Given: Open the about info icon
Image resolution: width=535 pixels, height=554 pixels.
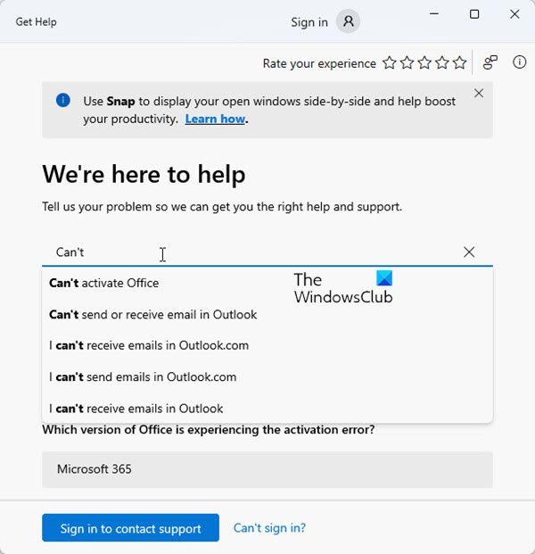Looking at the screenshot, I should 519,62.
